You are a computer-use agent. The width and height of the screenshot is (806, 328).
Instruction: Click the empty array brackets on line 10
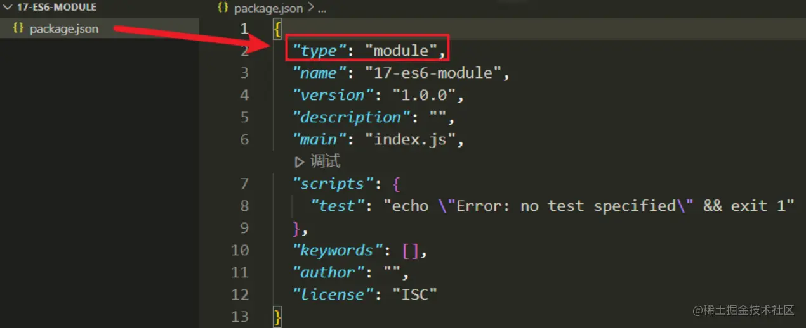410,251
